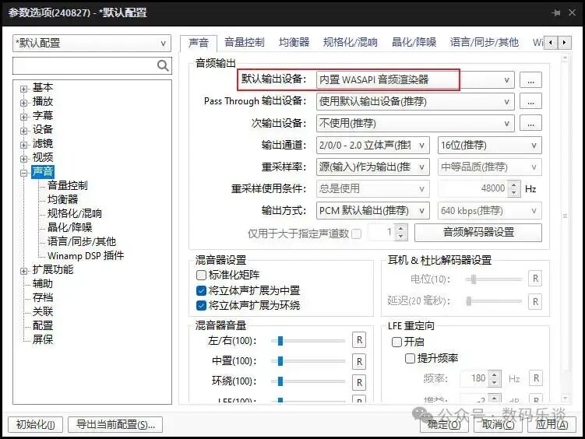Reset 延迟 slider with R button
The width and height of the screenshot is (585, 439).
(535, 301)
